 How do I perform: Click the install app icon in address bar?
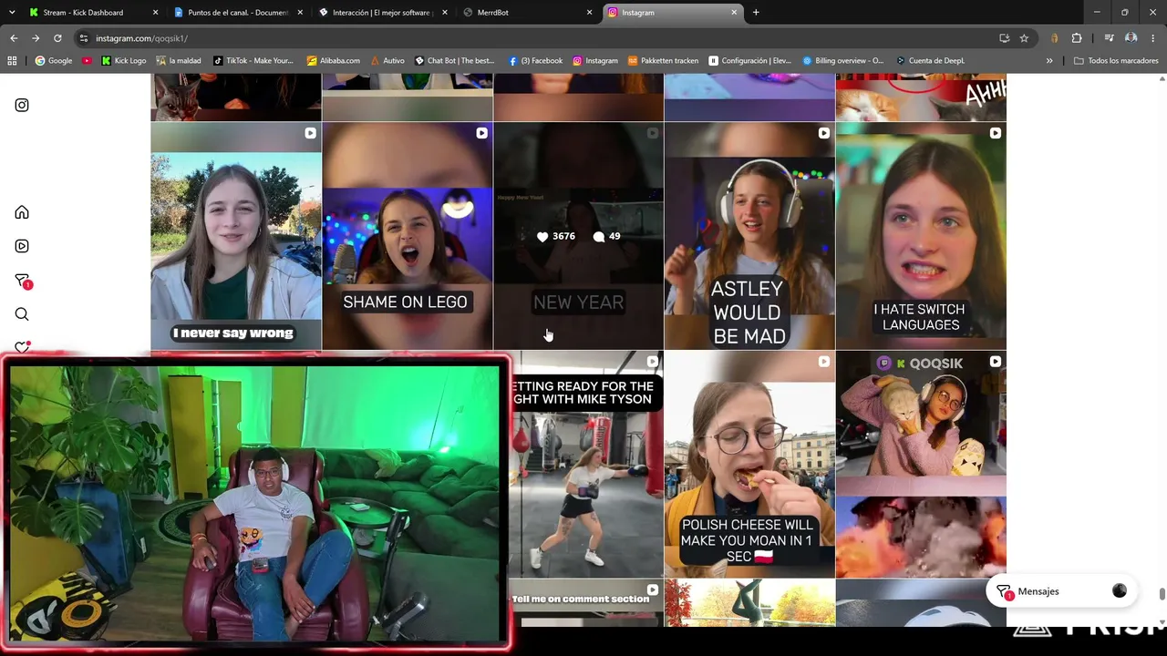pyautogui.click(x=1004, y=38)
